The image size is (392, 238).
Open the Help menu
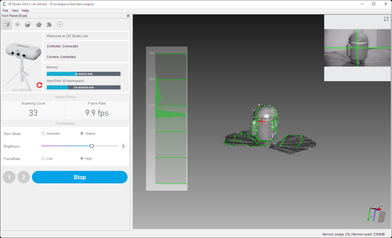(25, 10)
